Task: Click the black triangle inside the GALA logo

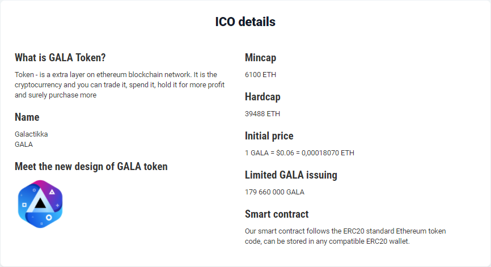Action: [x=40, y=204]
